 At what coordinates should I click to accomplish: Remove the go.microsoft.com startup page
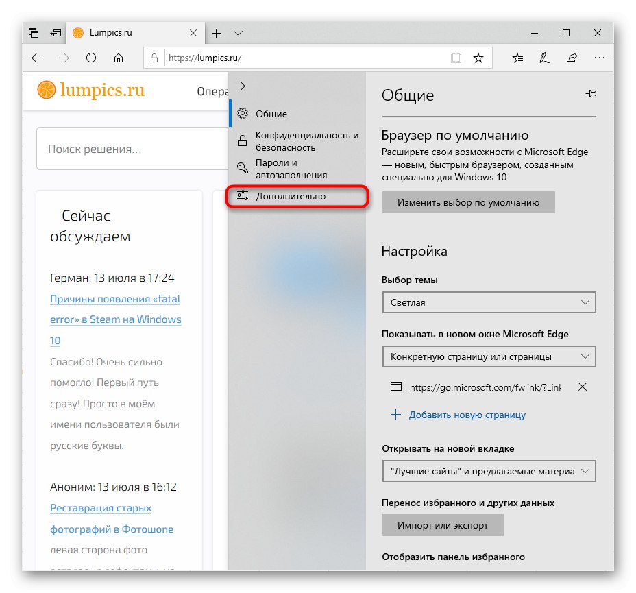(583, 387)
